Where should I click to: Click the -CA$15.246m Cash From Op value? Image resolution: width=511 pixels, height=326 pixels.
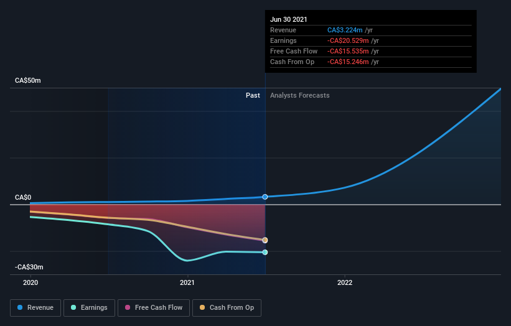[349, 62]
